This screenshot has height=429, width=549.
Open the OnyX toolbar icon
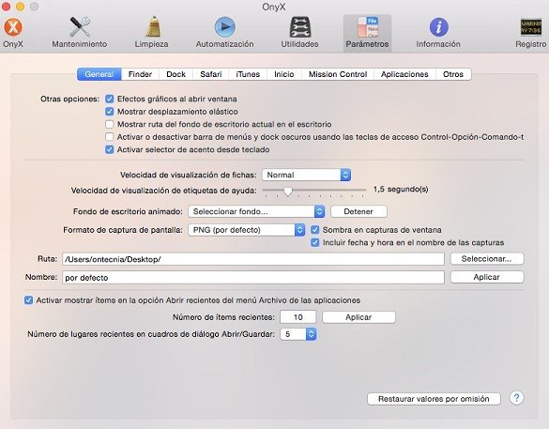pyautogui.click(x=13, y=32)
